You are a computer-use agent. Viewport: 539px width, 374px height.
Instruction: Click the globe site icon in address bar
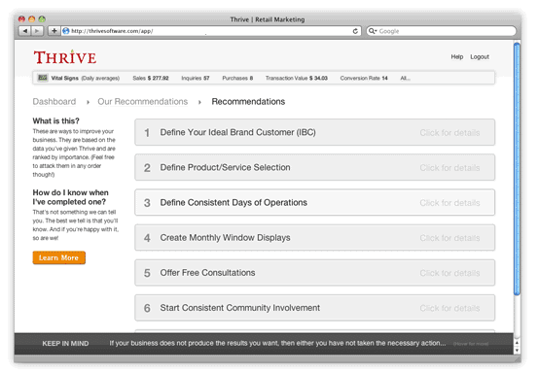66,31
